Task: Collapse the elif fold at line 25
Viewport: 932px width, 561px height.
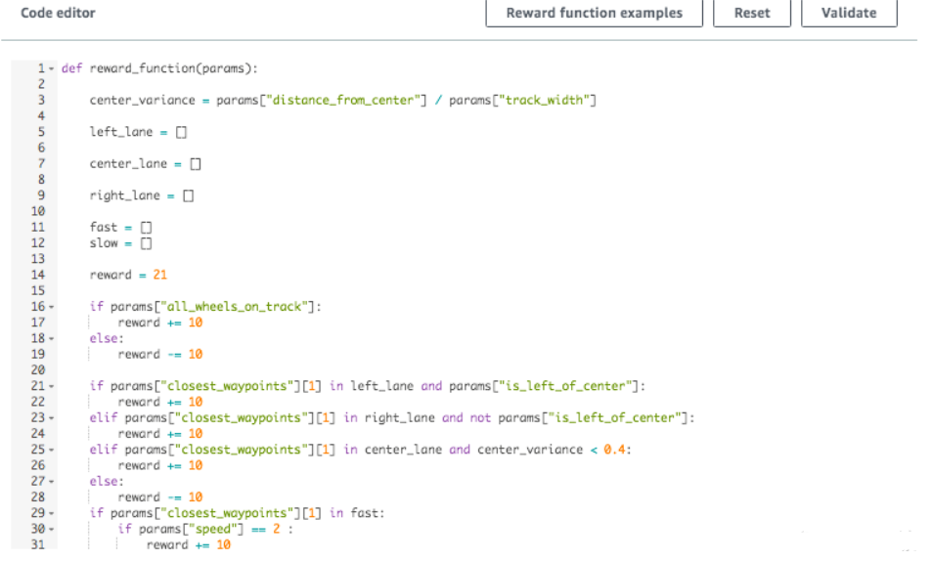Action: 52,450
